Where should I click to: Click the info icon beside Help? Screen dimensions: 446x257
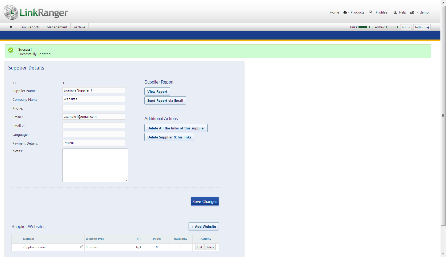[395, 12]
